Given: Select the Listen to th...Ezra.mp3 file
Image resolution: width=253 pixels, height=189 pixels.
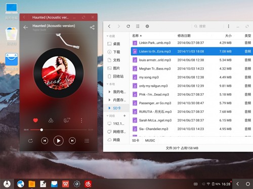Looking at the screenshot, I should pos(192,51).
